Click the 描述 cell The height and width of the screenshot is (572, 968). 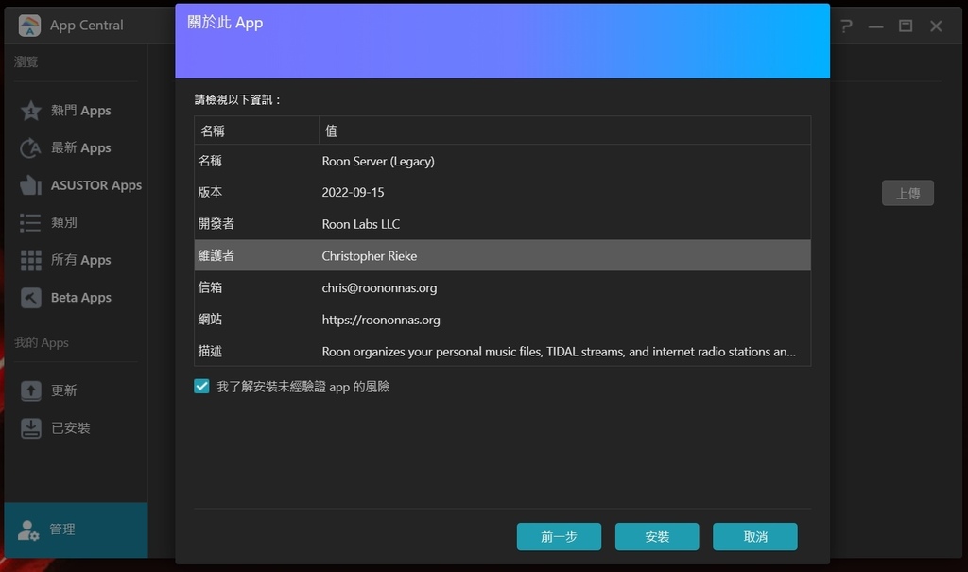pos(210,351)
